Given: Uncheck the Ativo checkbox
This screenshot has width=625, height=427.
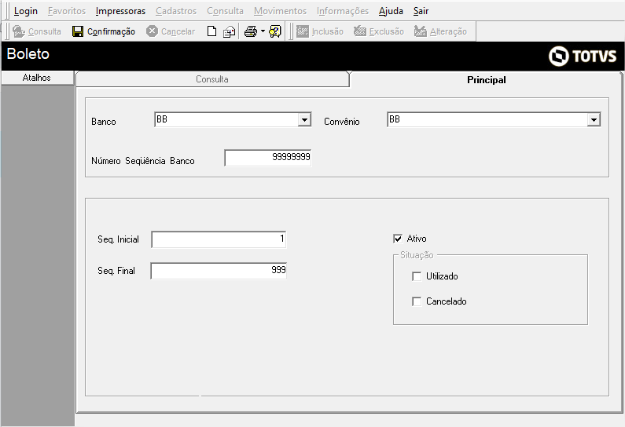Looking at the screenshot, I should point(398,239).
